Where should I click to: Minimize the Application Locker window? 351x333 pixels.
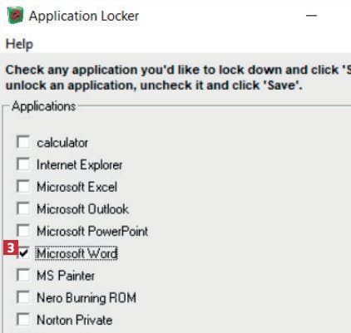pos(311,16)
